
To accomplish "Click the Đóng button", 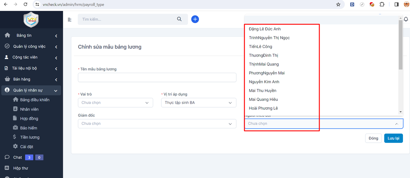I will (373, 138).
